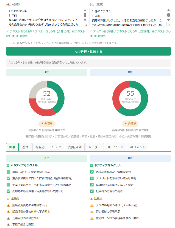Click warning icon beside デジタル対応の遅れ
The height and width of the screenshot is (228, 175).
tap(92, 205)
